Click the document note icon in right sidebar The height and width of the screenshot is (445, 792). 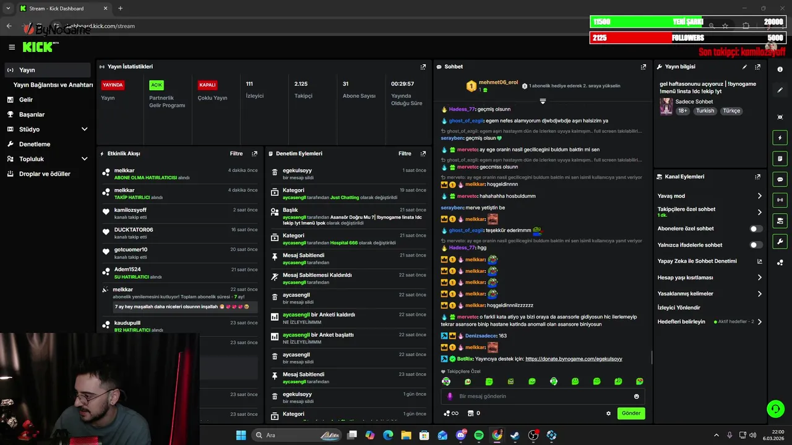(x=780, y=159)
